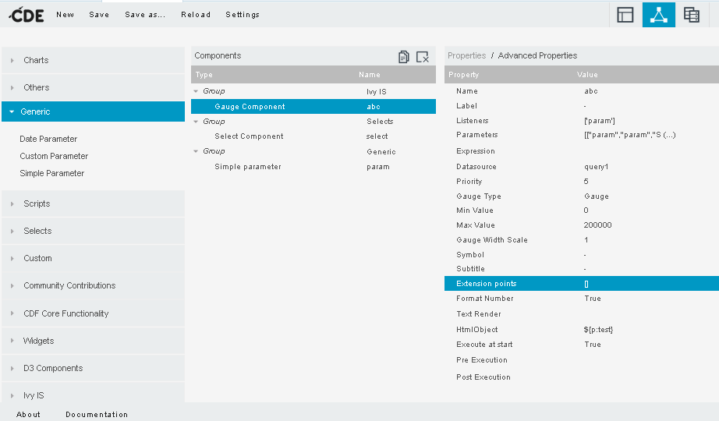Click the Pre Execution property row
Viewport: 719px width, 421px height.
582,360
